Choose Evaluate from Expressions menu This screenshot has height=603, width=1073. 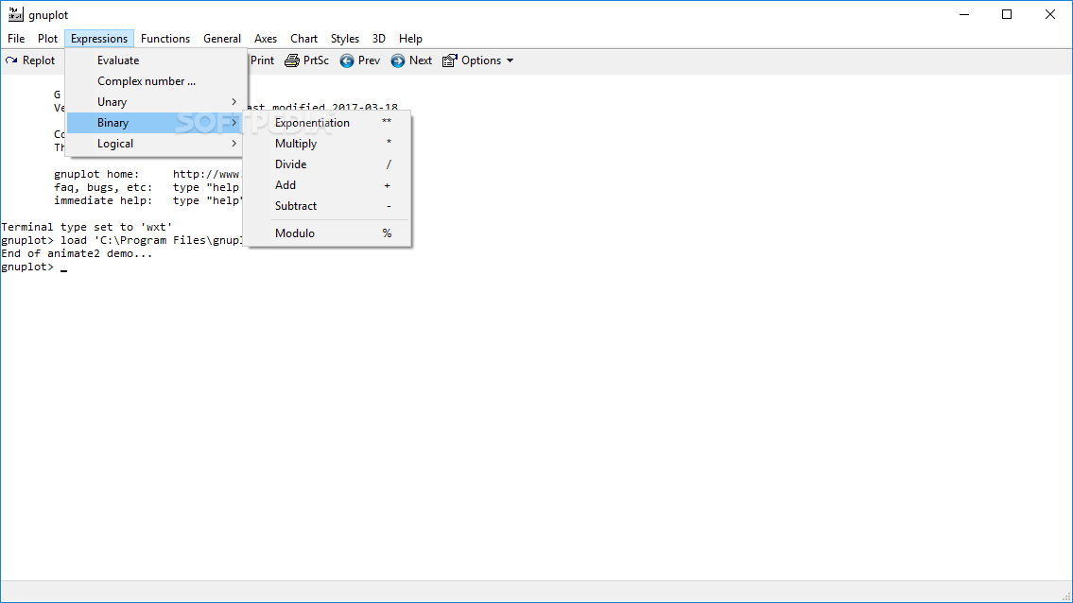click(157, 60)
